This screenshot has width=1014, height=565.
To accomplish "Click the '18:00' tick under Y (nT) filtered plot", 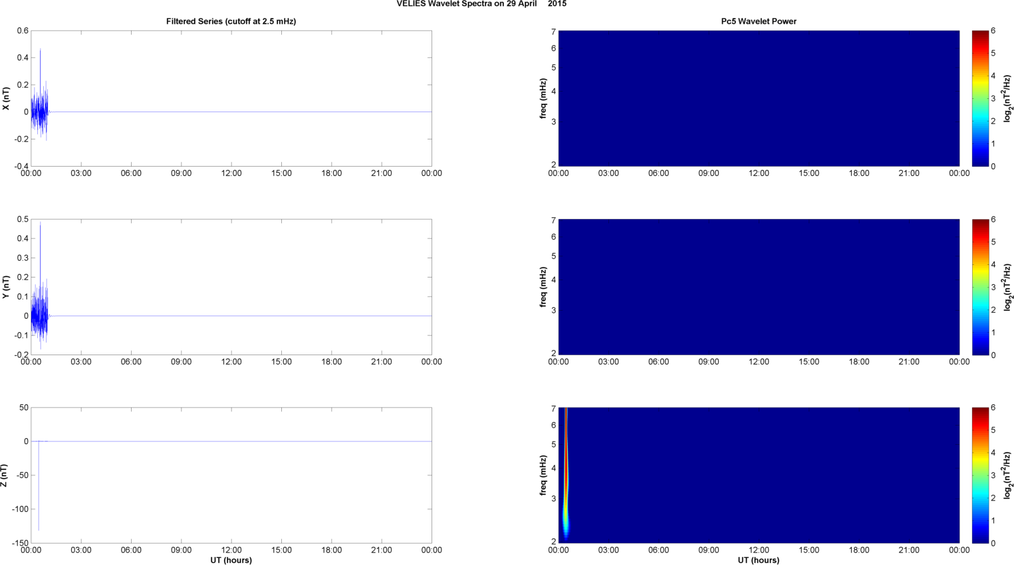I will tap(331, 362).
